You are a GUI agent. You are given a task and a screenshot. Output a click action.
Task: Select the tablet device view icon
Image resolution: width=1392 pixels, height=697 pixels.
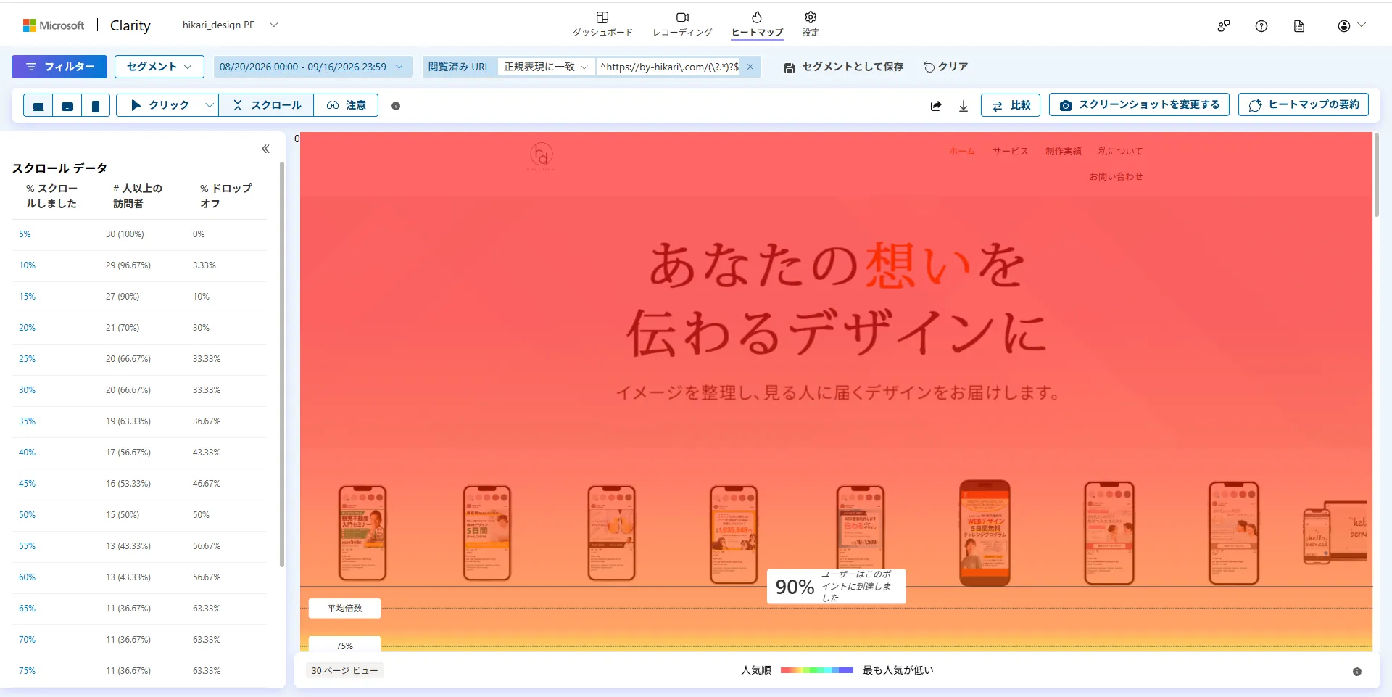pyautogui.click(x=67, y=106)
